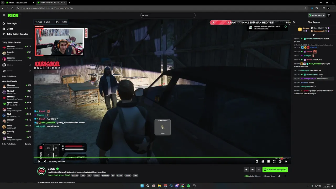Click the ZEON channel name
The width and height of the screenshot is (336, 189).
tap(51, 169)
